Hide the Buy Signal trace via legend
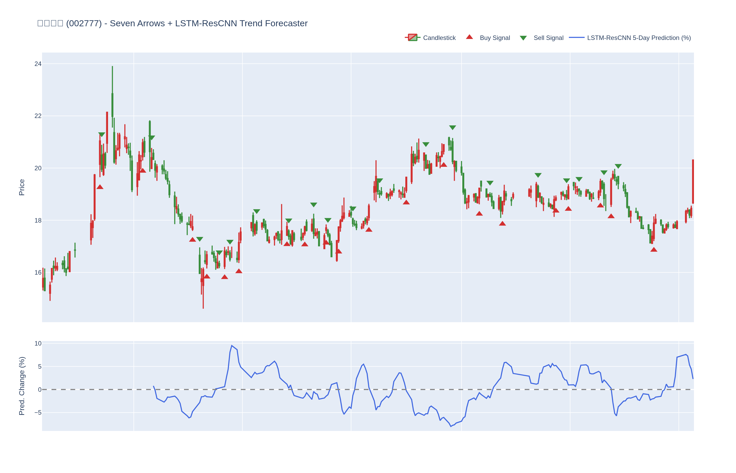The width and height of the screenshot is (736, 473). [x=494, y=38]
